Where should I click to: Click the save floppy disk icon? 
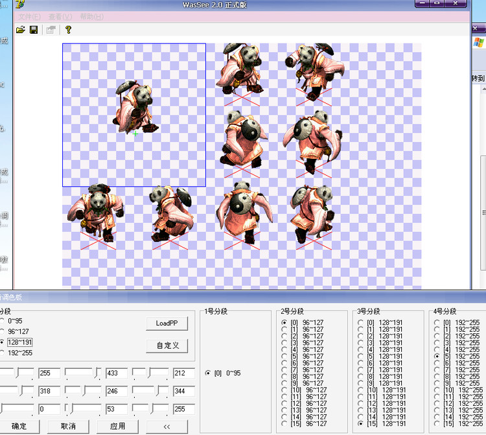(x=34, y=30)
